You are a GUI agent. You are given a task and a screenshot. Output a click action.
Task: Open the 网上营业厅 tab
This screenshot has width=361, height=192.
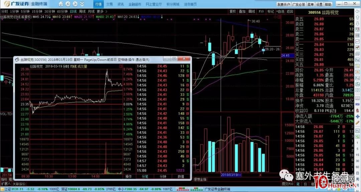coord(154,4)
